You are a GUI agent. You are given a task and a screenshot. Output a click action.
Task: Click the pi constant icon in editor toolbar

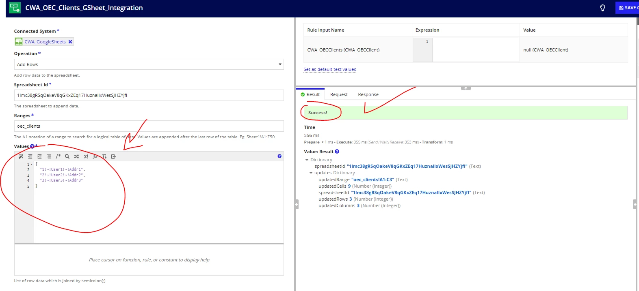click(x=104, y=156)
